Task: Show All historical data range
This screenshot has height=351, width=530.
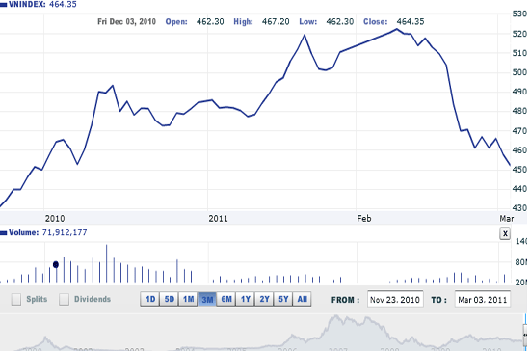Action: pos(303,299)
